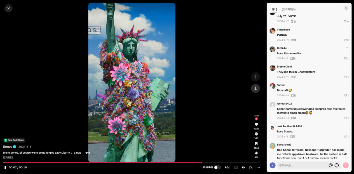Open comments via the speech bubble icon
Screen dimensions: 354x174
256,134
